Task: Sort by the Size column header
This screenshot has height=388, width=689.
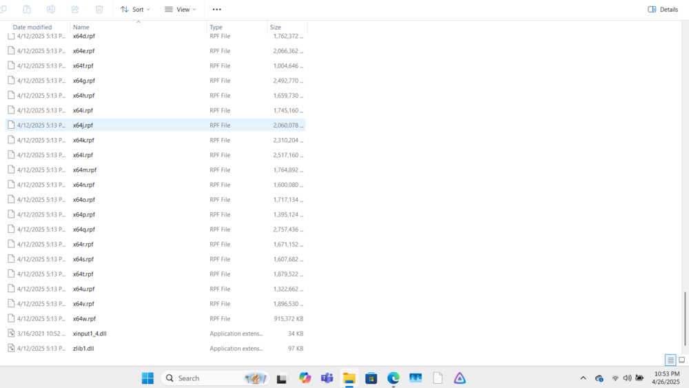Action: [x=276, y=28]
